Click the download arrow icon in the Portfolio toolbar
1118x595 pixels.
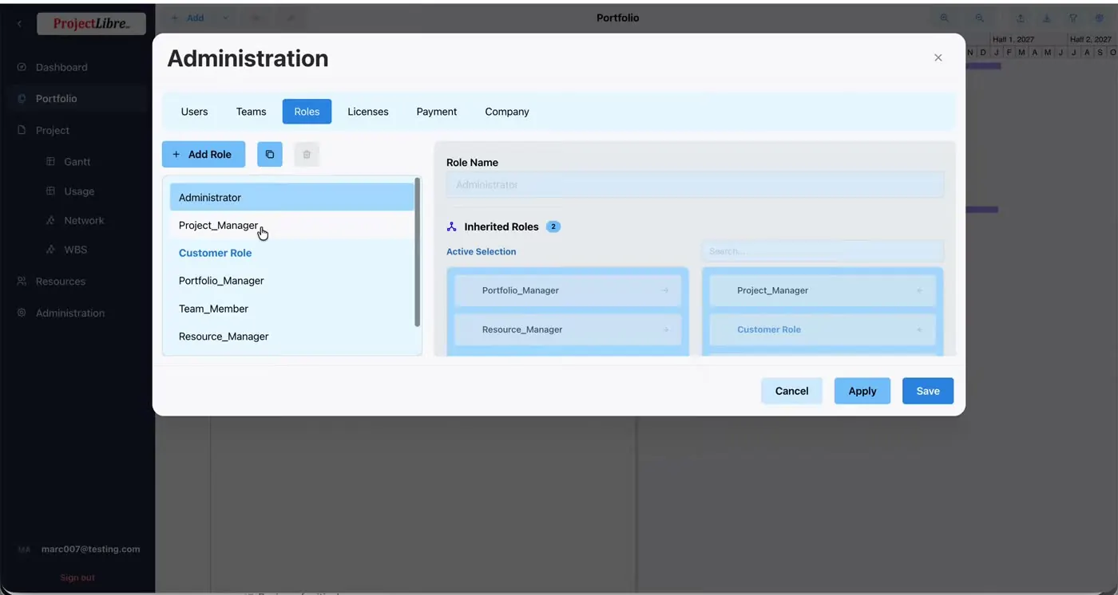[x=1047, y=18]
